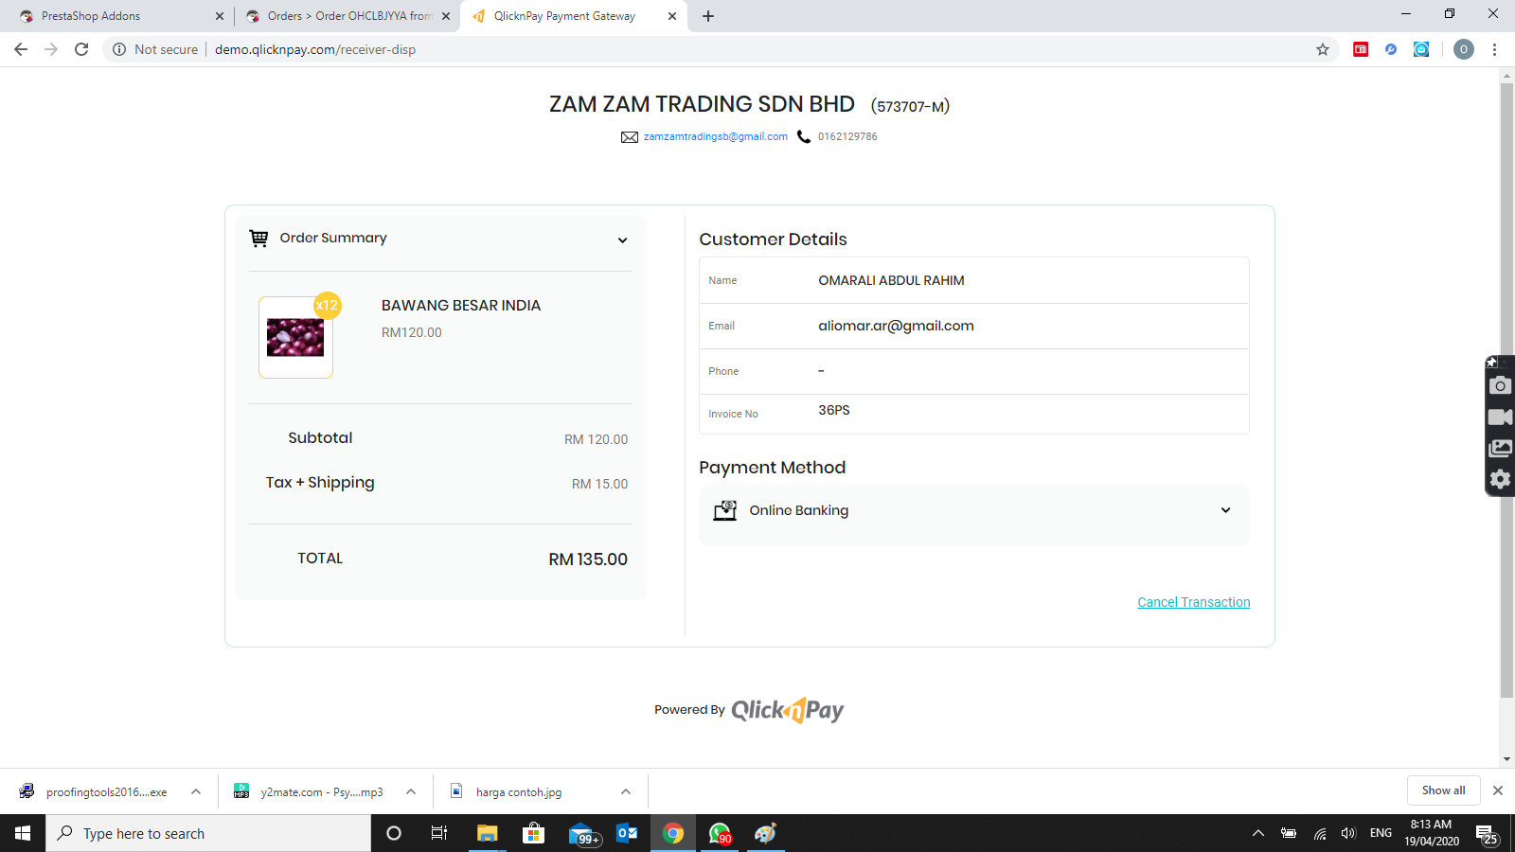Select the QlicknPay Payment Gateway tab
This screenshot has width=1515, height=852.
pyautogui.click(x=564, y=16)
